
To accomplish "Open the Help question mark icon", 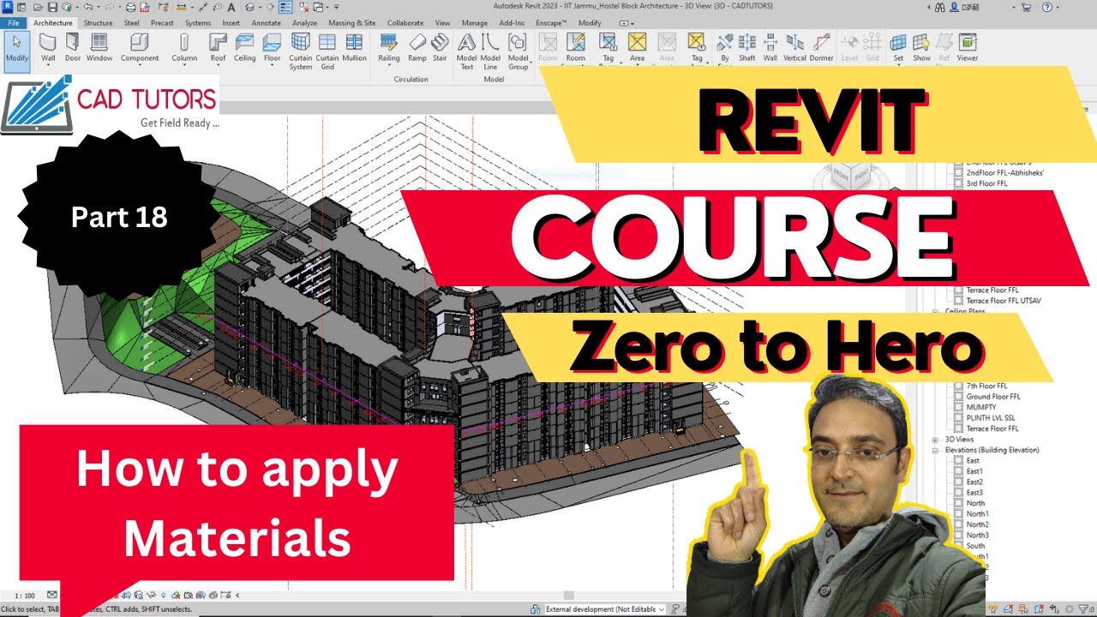I will pyautogui.click(x=1046, y=7).
